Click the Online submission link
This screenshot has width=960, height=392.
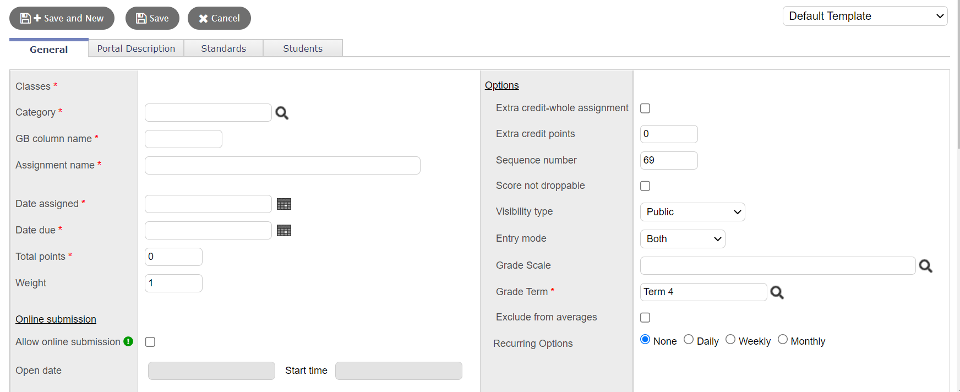(x=56, y=319)
